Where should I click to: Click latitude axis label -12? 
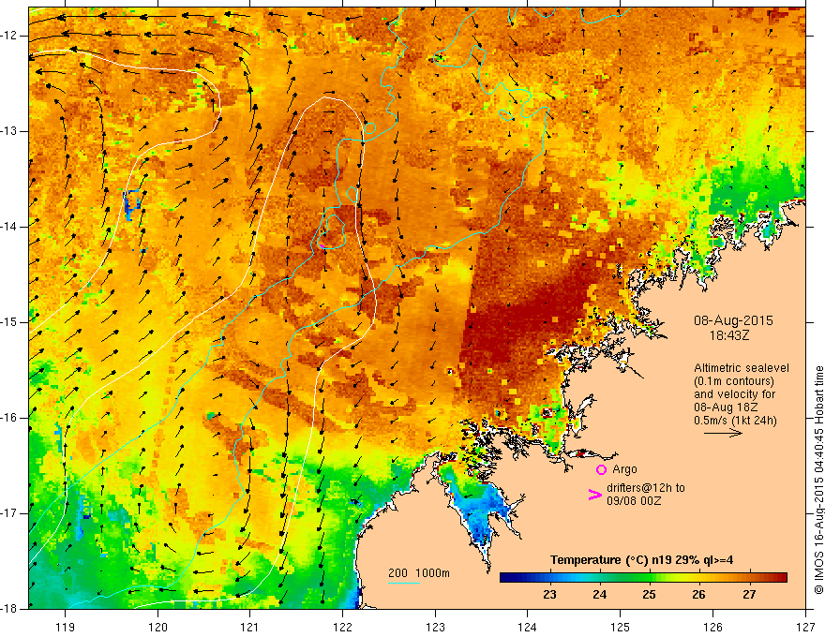click(9, 36)
